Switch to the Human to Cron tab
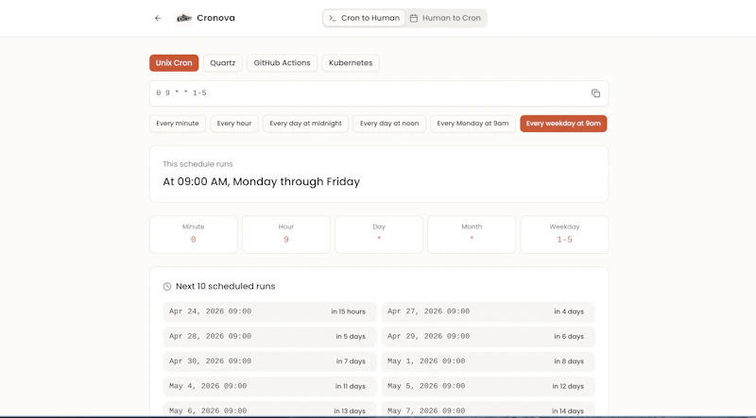The height and width of the screenshot is (418, 756). tap(445, 18)
